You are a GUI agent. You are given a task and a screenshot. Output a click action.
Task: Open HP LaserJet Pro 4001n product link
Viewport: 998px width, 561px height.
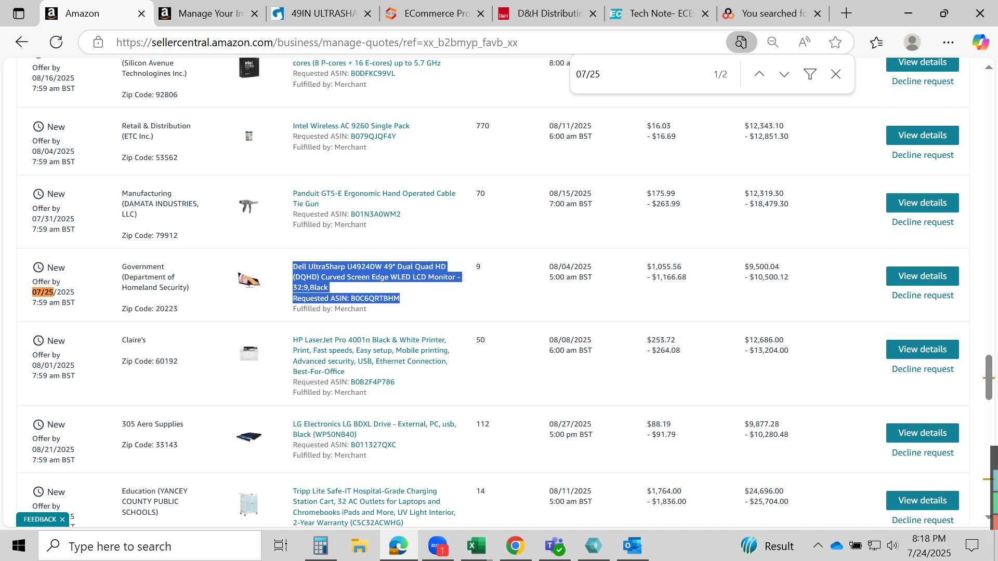click(x=371, y=356)
